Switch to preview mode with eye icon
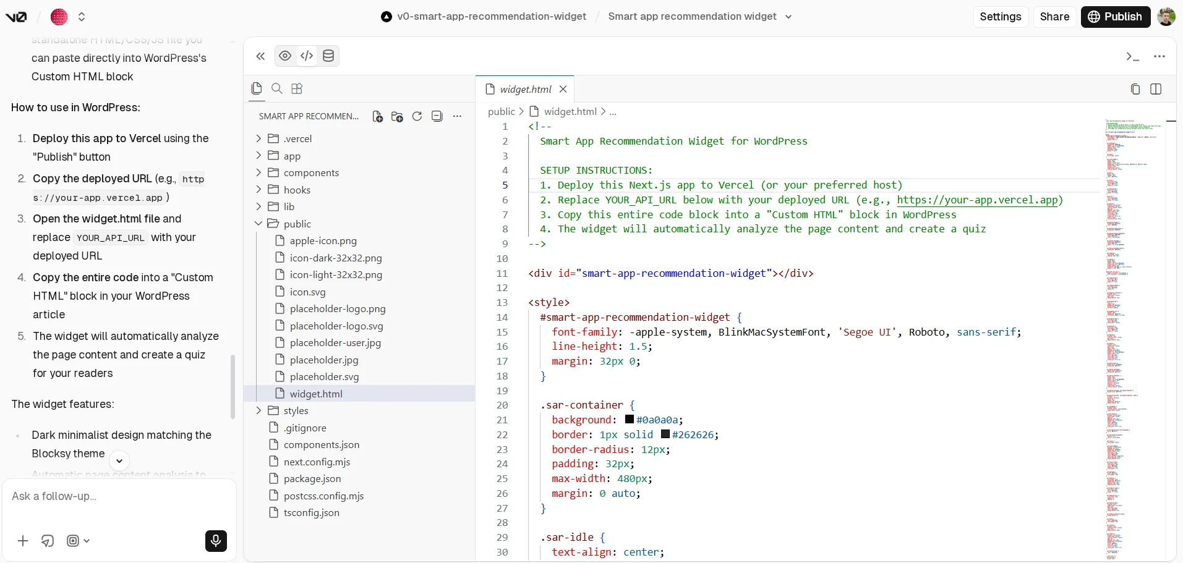The image size is (1183, 563). point(285,56)
